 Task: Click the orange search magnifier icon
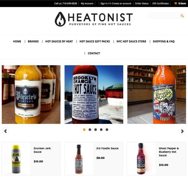pyautogui.click(x=182, y=16)
